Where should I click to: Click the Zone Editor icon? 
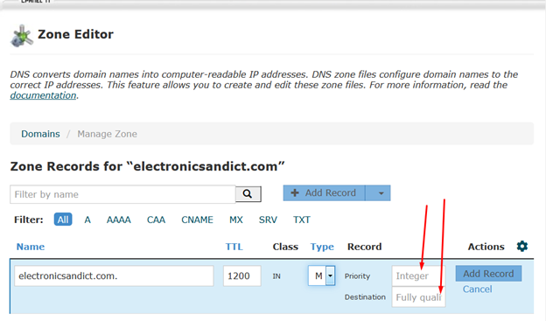(x=22, y=36)
